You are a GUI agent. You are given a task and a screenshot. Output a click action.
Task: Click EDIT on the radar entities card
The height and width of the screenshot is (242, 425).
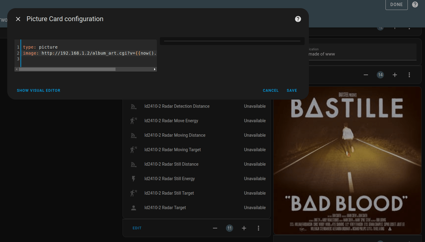[137, 228]
